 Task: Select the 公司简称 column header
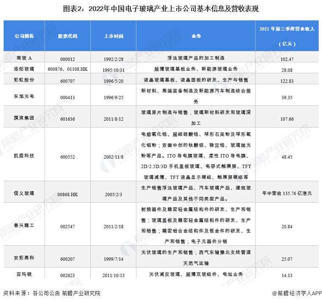tap(24, 36)
